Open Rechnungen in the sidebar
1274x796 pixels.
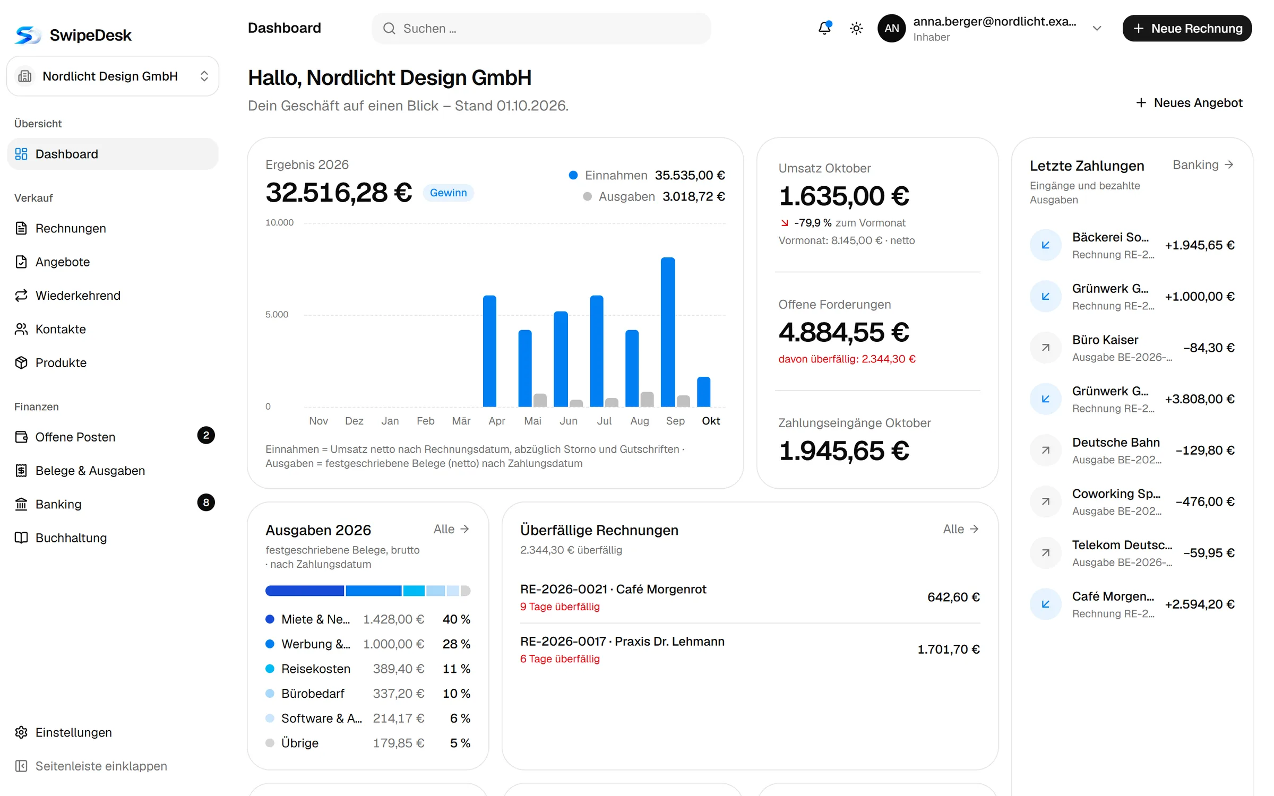(x=113, y=228)
